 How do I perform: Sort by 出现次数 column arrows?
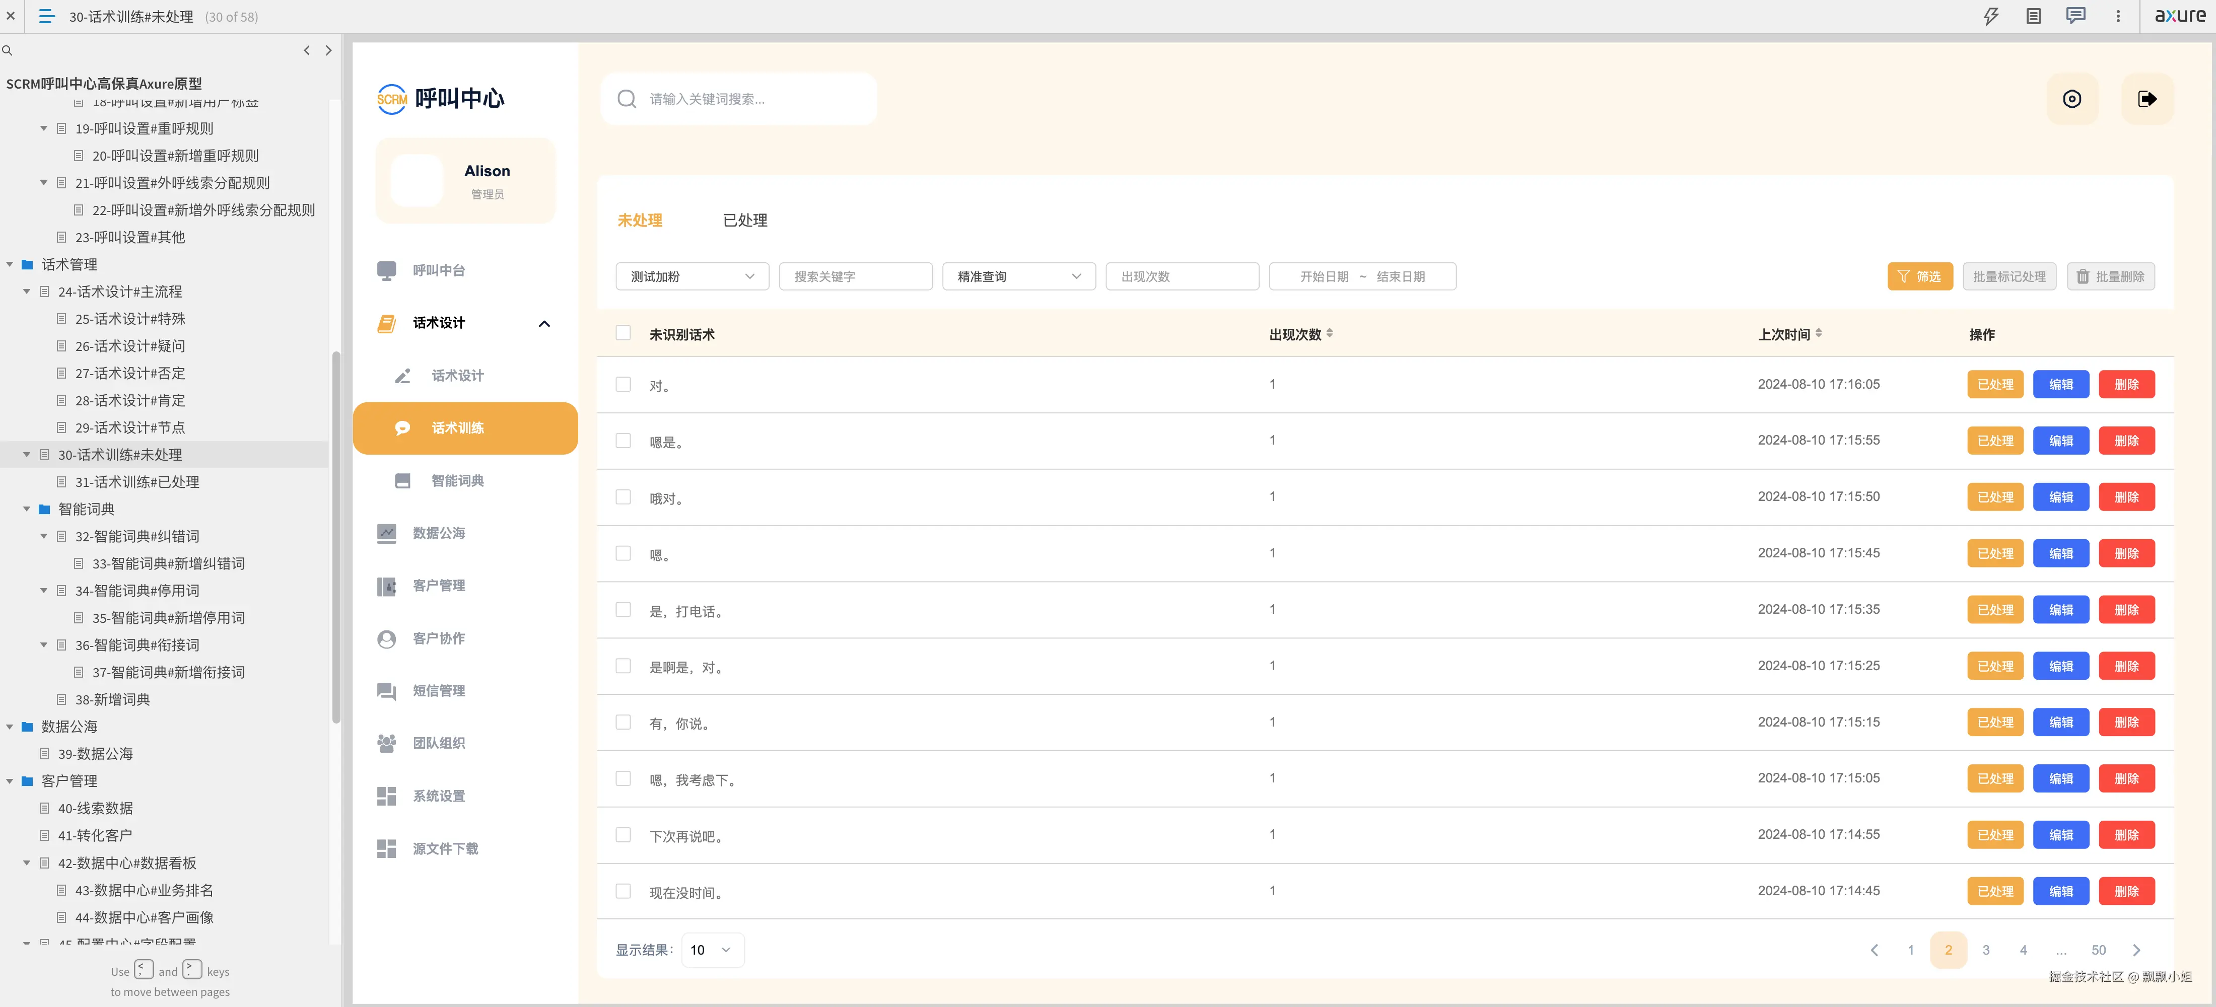click(1329, 333)
